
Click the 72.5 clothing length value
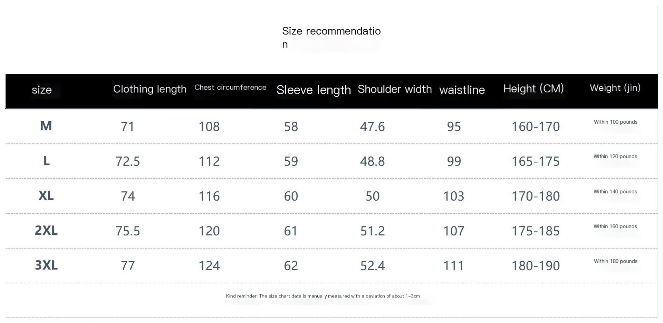pyautogui.click(x=128, y=161)
